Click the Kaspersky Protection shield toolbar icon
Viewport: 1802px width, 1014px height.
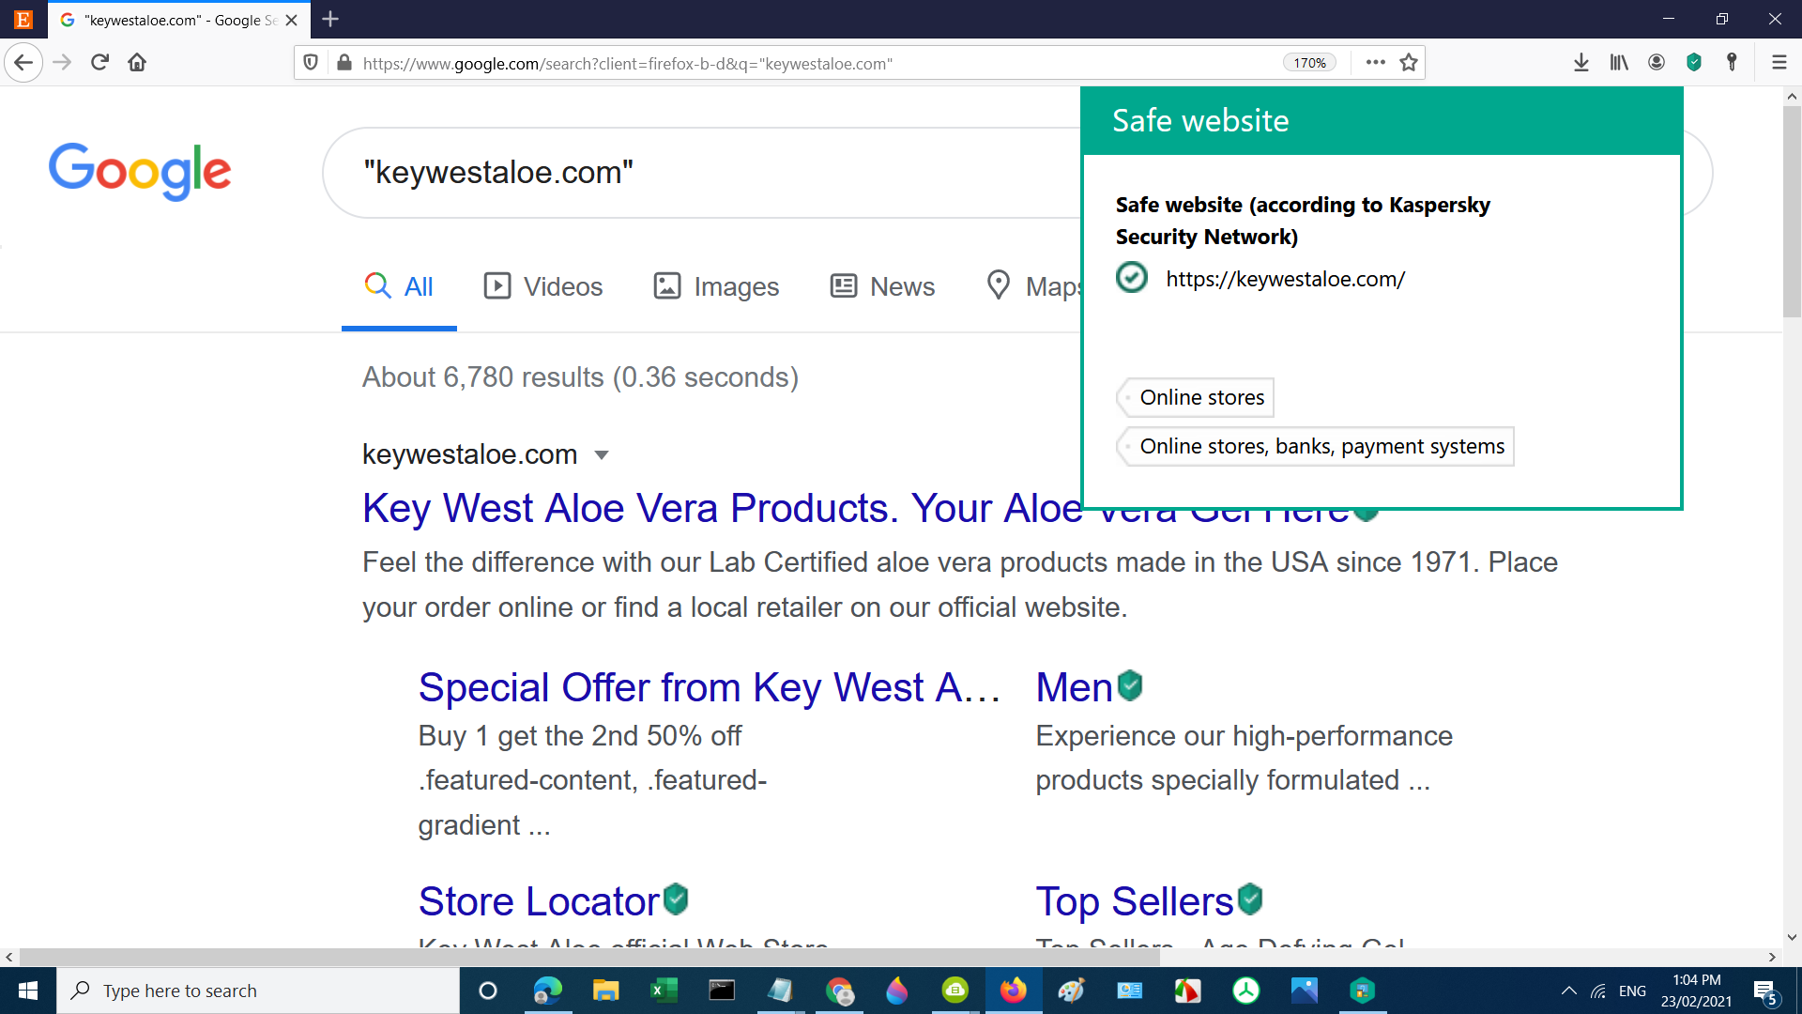1694,62
